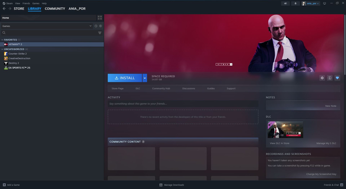The image size is (346, 189).
Task: Show HITMAN 2 game info icon
Action: (x=330, y=78)
